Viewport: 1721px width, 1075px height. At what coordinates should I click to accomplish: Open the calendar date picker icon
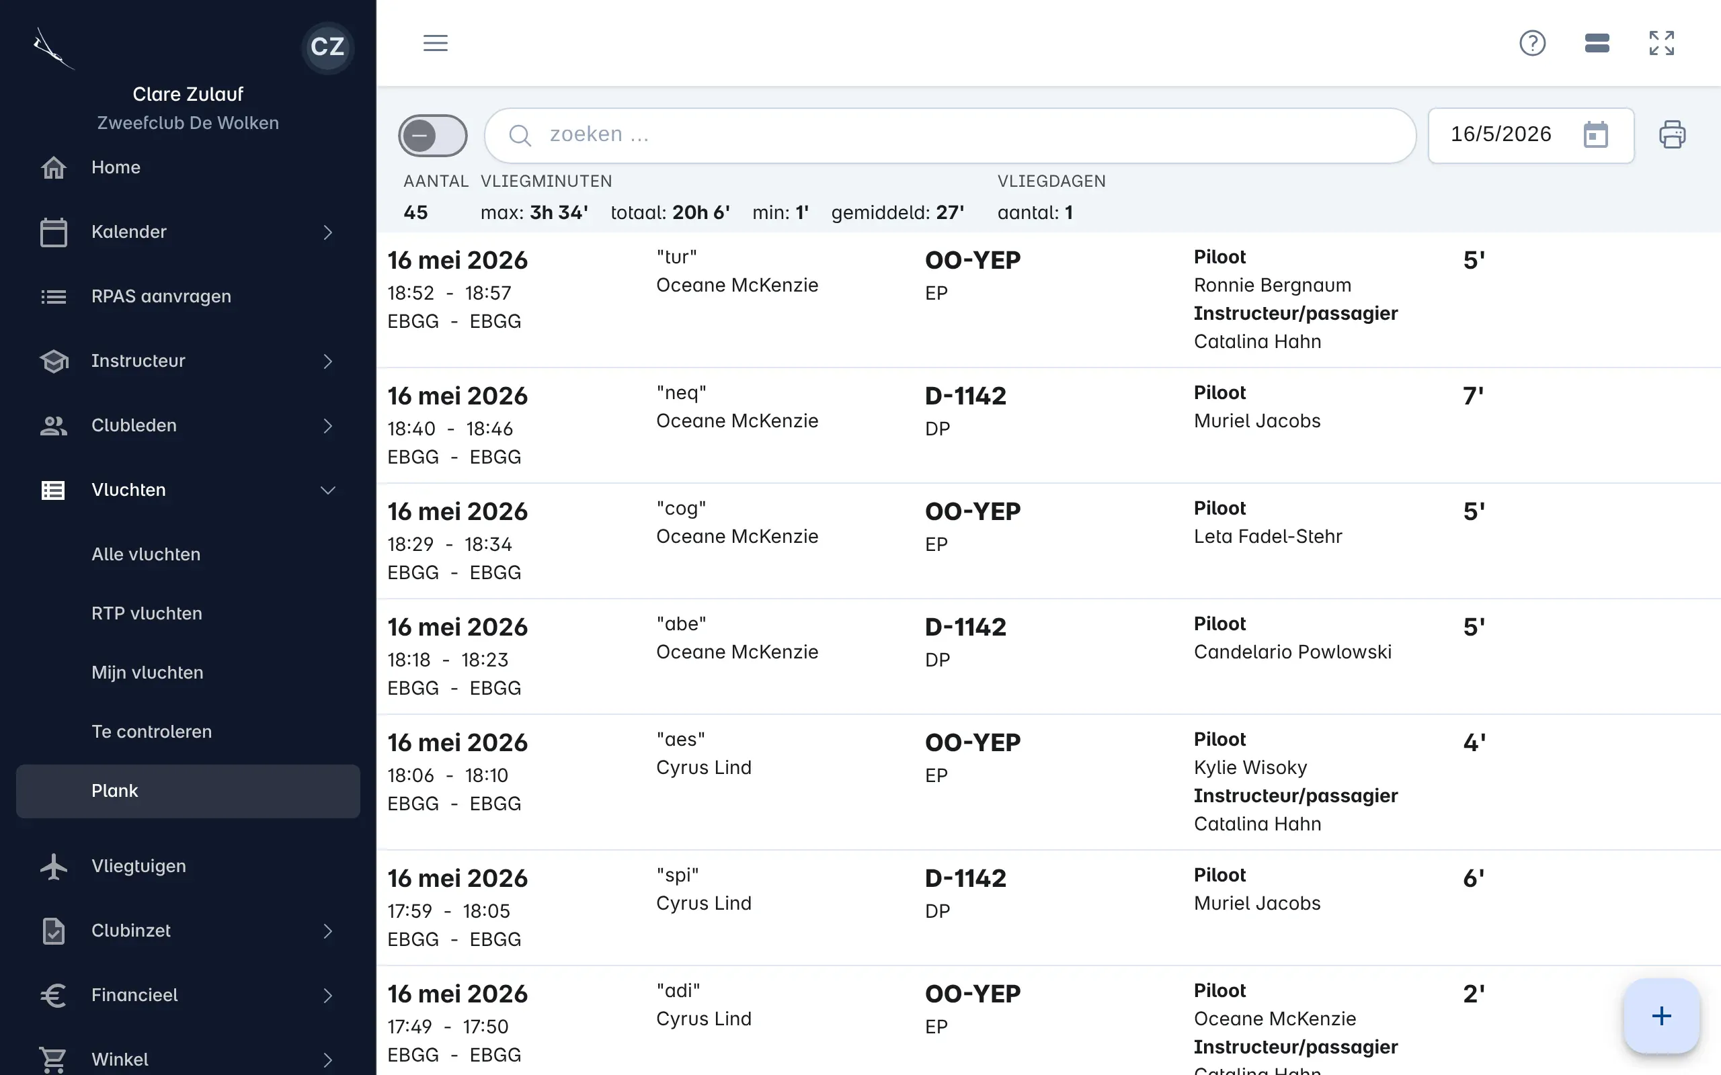click(1595, 134)
